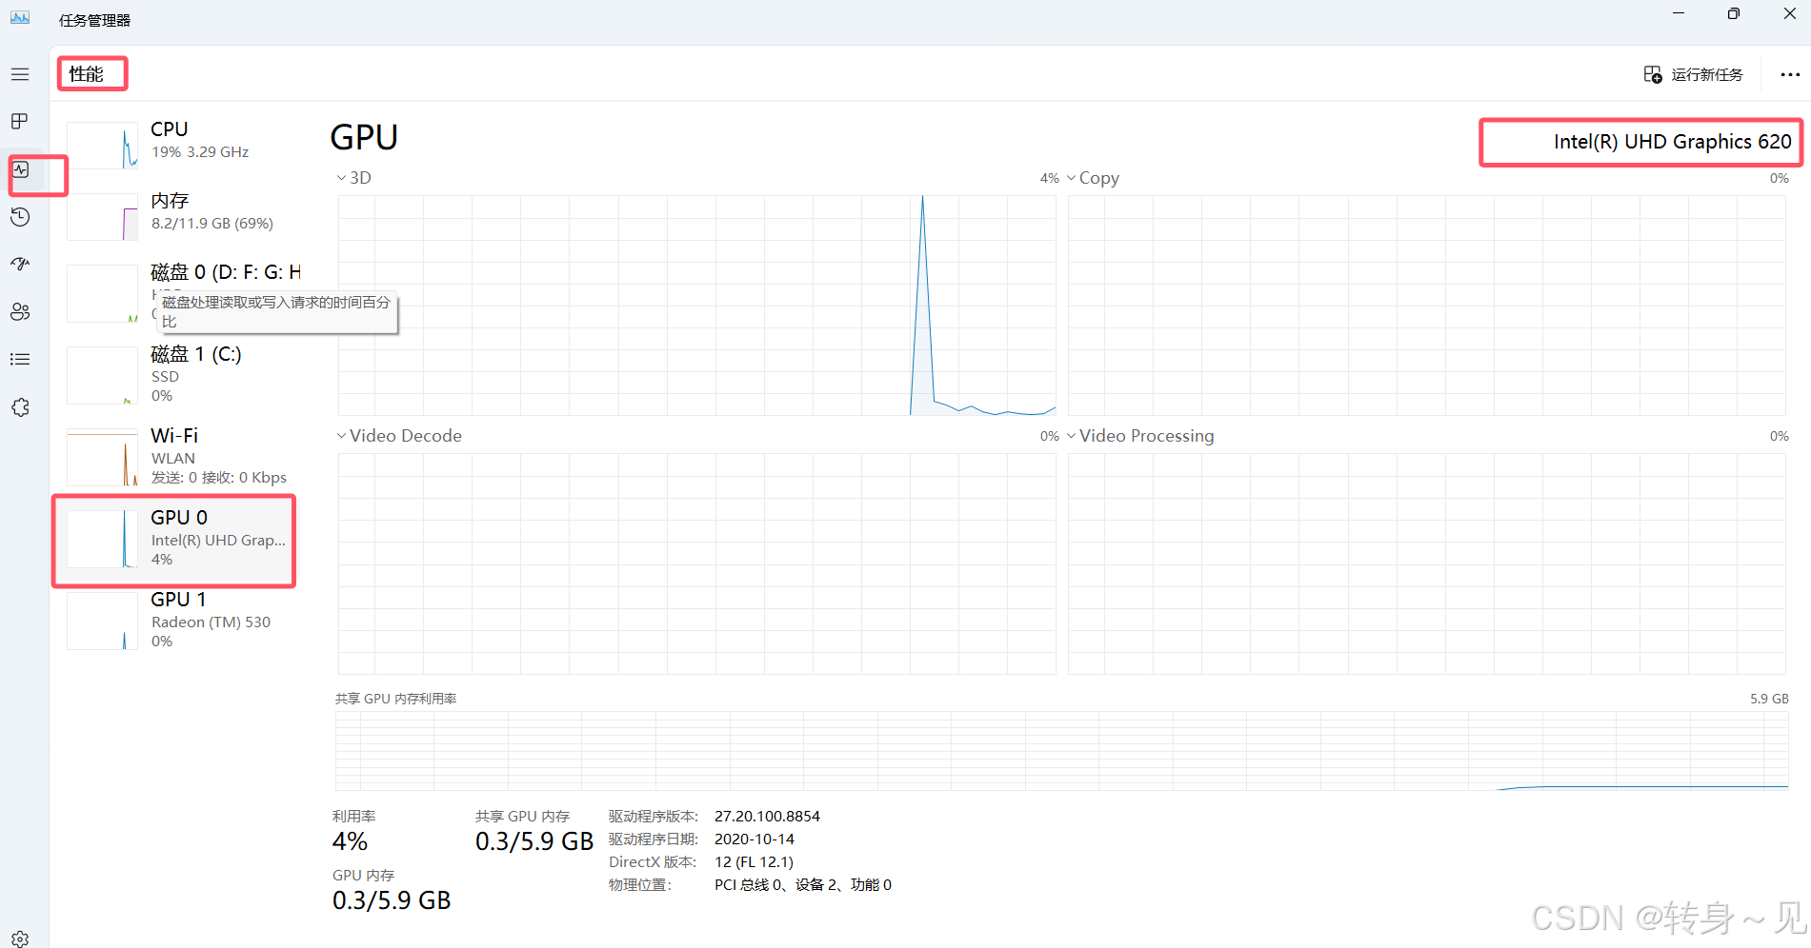Click the driver date 2020-10-14 value
The image size is (1811, 948).
point(755,839)
